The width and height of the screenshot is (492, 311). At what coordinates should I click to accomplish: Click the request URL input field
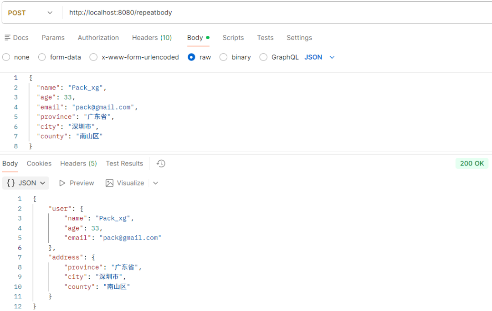[276, 13]
